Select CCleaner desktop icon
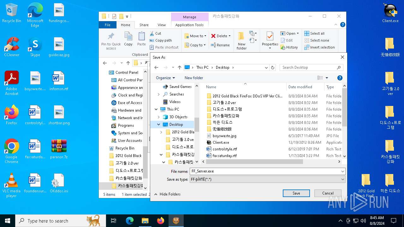Image resolution: width=404 pixels, height=227 pixels. pyautogui.click(x=11, y=47)
